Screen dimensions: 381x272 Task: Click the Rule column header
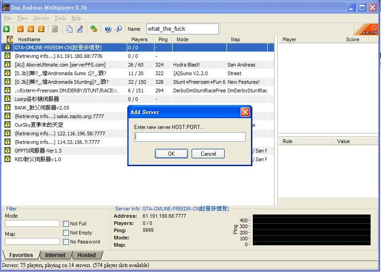click(305, 141)
